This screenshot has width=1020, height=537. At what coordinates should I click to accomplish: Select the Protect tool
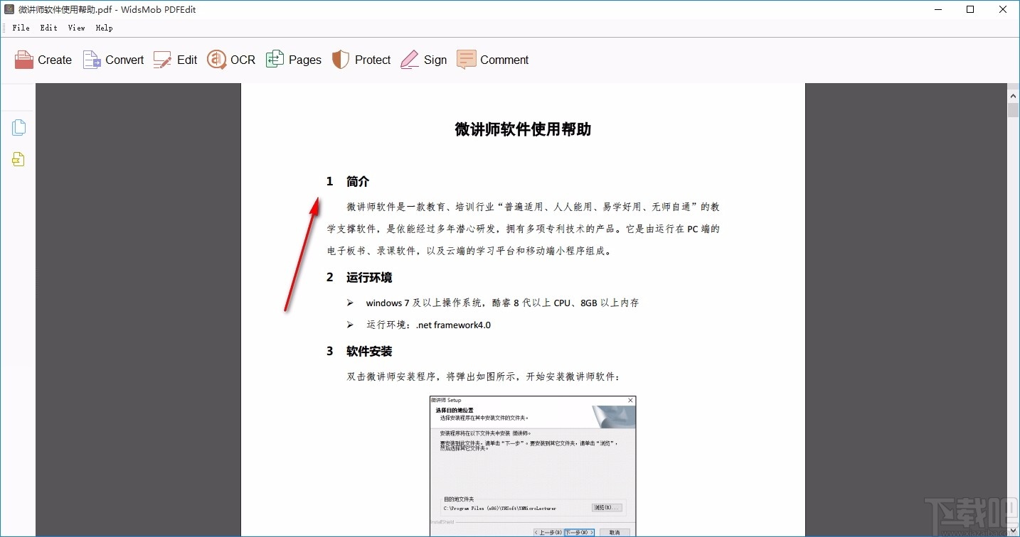[x=361, y=60]
